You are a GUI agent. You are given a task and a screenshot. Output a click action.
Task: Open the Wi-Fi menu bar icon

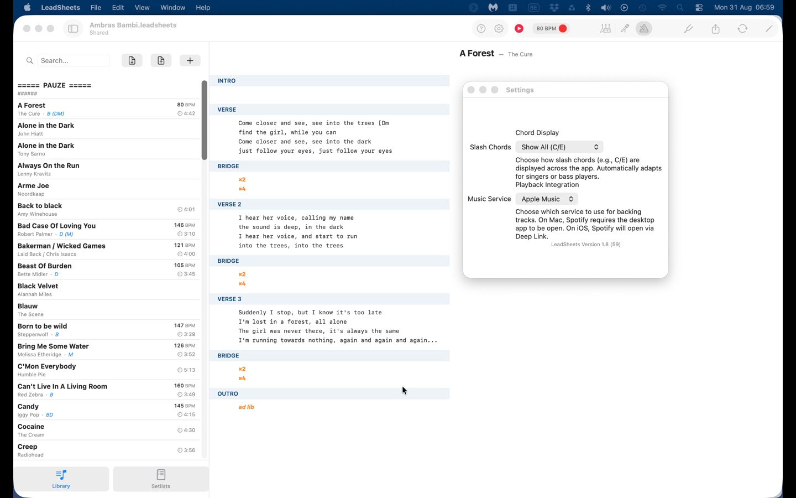[x=662, y=8]
